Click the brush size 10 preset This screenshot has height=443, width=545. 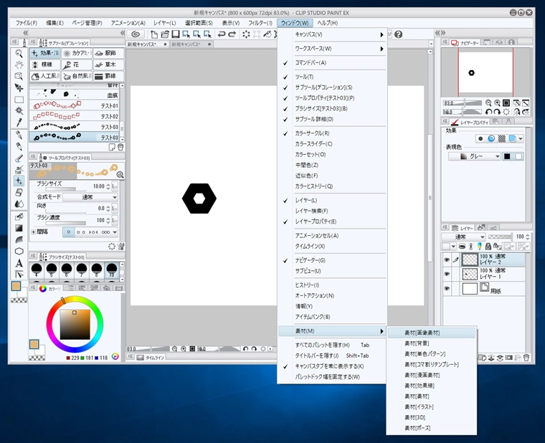[112, 270]
